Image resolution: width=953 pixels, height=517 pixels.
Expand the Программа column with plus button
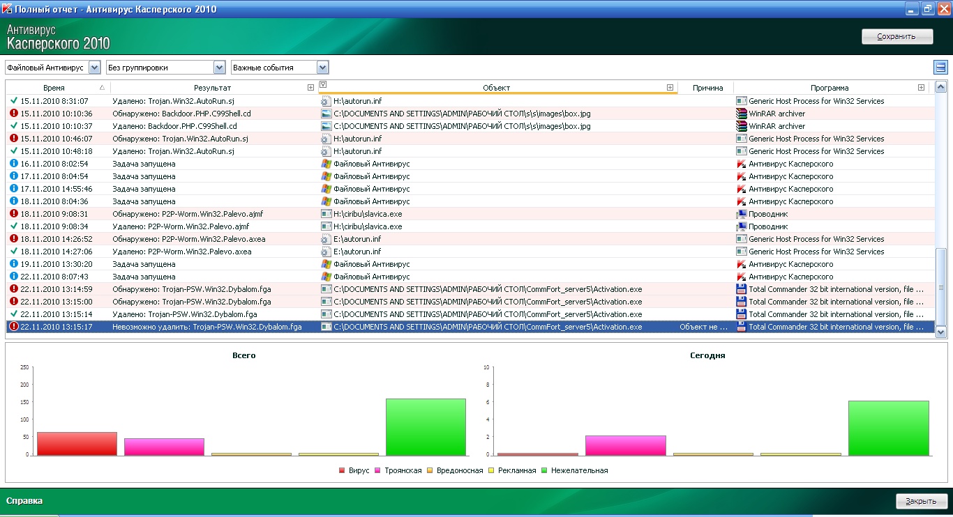[921, 88]
